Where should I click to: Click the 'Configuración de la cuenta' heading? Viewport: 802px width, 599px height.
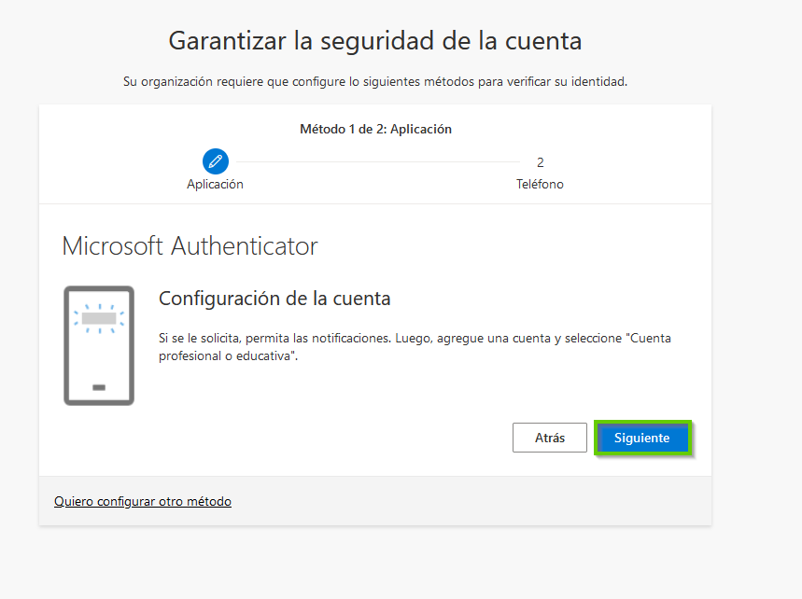pos(274,299)
